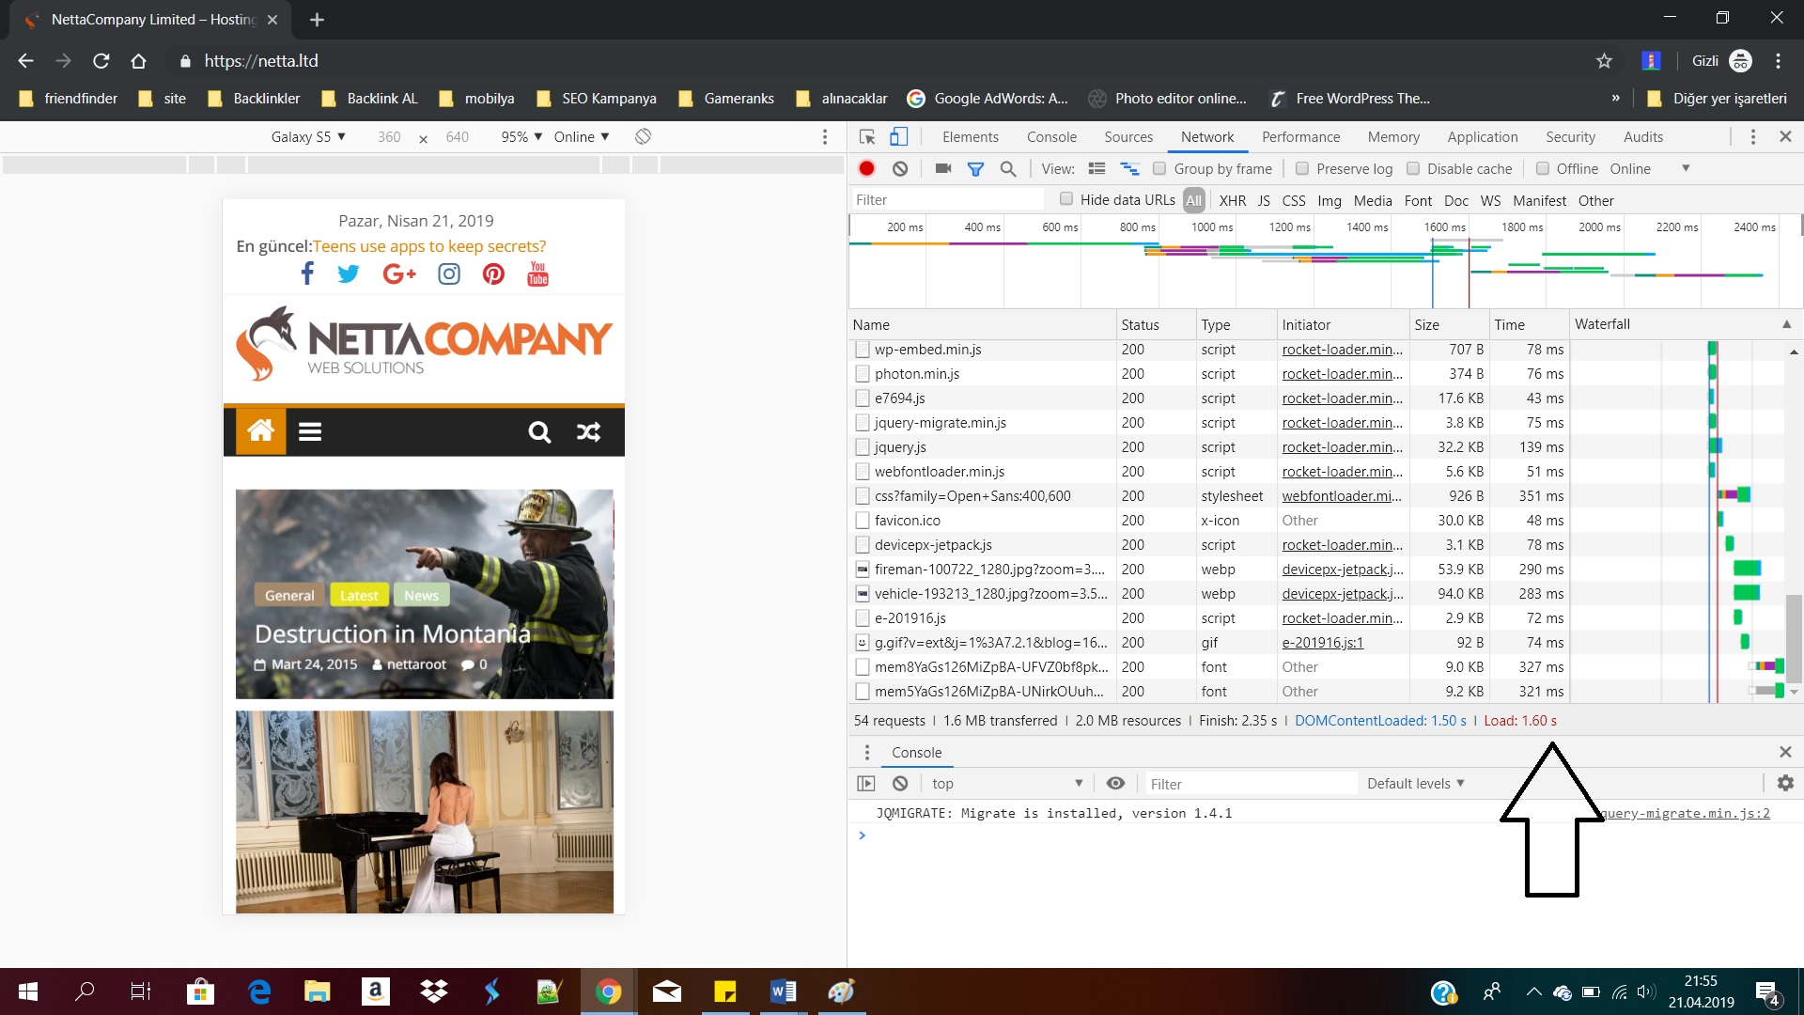
Task: Click the webfontloader.mi... initiator link
Action: pos(1341,496)
